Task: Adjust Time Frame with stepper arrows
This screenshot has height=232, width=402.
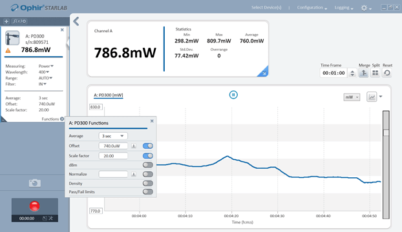Action: (352, 73)
